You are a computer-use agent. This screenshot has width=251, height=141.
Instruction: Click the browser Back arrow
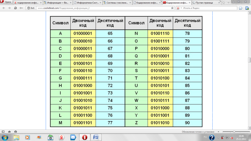(4, 8)
